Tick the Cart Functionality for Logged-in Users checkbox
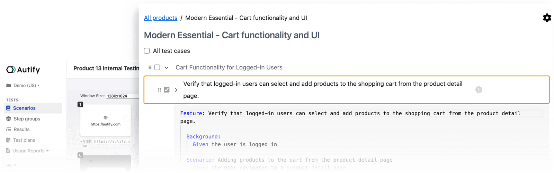 pos(157,67)
